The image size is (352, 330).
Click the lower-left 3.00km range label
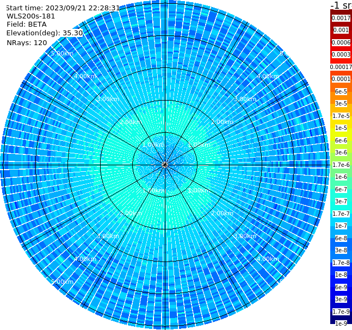point(108,236)
